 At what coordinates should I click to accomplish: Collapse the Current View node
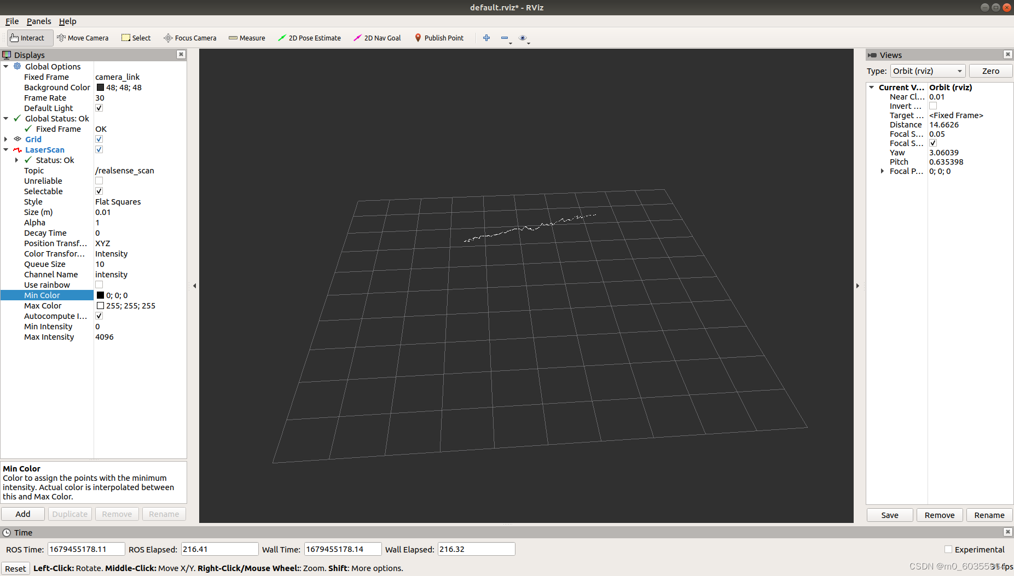coord(872,87)
